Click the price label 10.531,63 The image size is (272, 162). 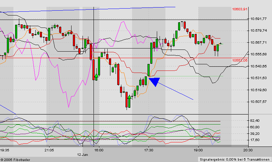coord(259,78)
